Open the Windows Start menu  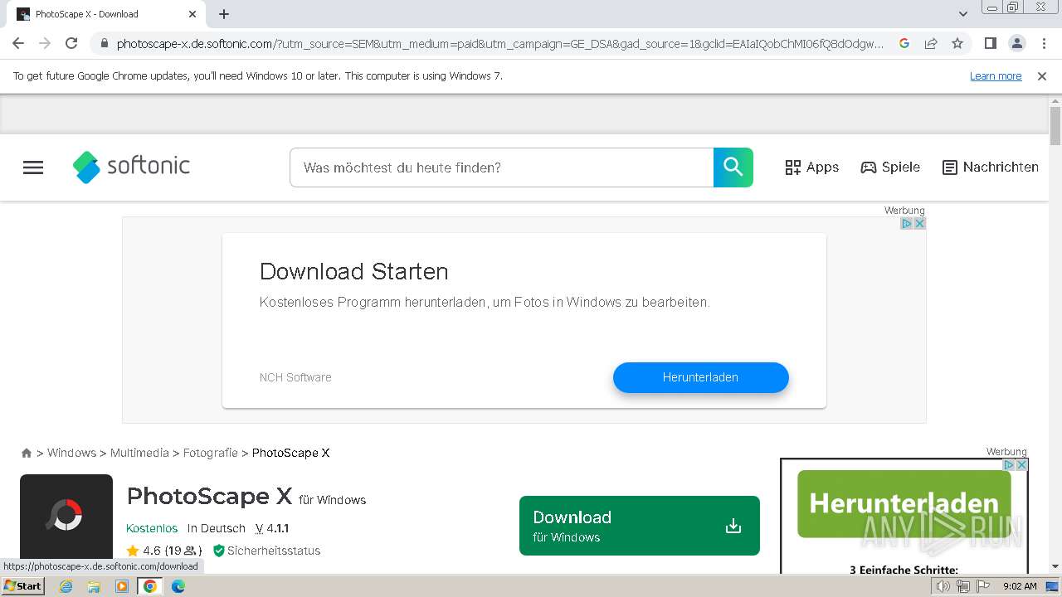pyautogui.click(x=23, y=586)
